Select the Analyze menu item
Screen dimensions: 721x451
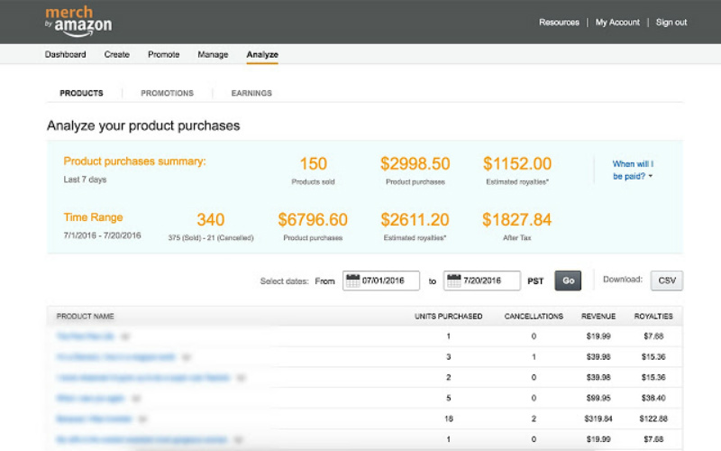(x=262, y=55)
